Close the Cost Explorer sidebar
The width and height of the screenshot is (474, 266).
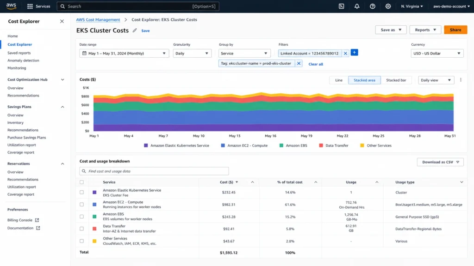[x=62, y=21]
